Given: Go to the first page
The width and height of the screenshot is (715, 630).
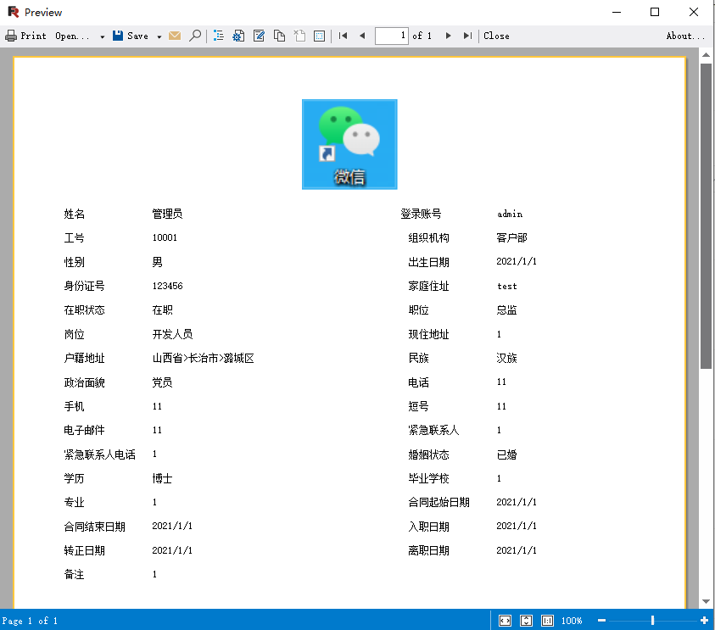Looking at the screenshot, I should (x=343, y=36).
